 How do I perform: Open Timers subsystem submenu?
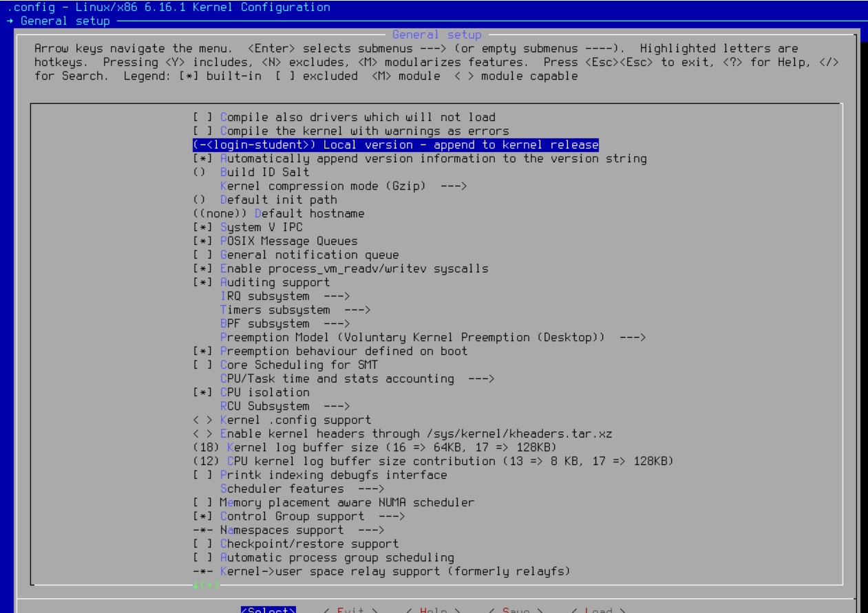pyautogui.click(x=296, y=310)
